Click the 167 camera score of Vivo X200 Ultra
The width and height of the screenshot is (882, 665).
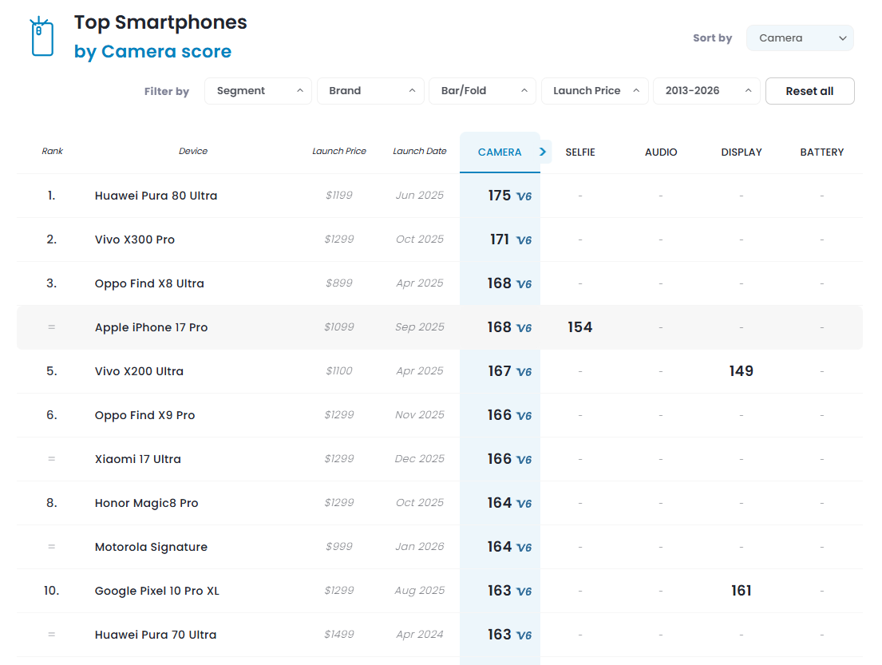(500, 370)
